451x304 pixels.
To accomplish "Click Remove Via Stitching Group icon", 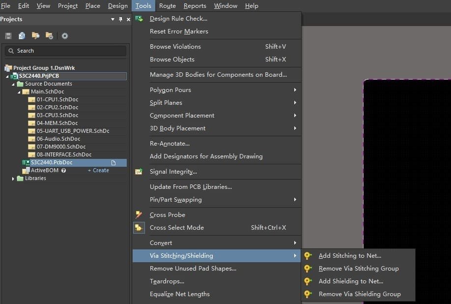I will tap(308, 268).
